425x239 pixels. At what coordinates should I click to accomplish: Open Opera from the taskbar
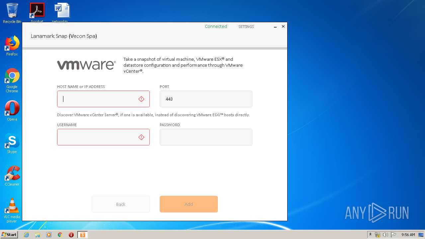71,235
